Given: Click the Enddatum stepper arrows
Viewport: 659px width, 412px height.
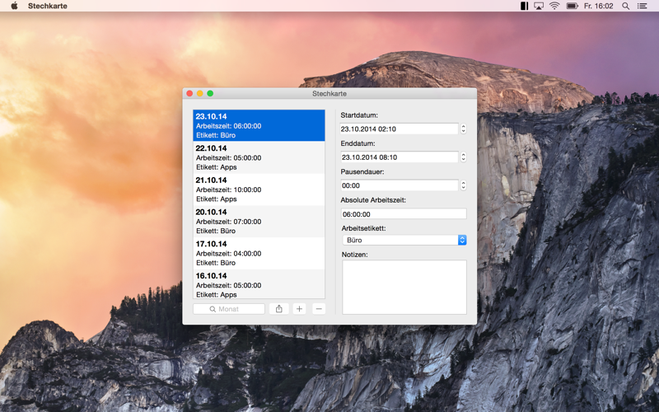Looking at the screenshot, I should [463, 157].
